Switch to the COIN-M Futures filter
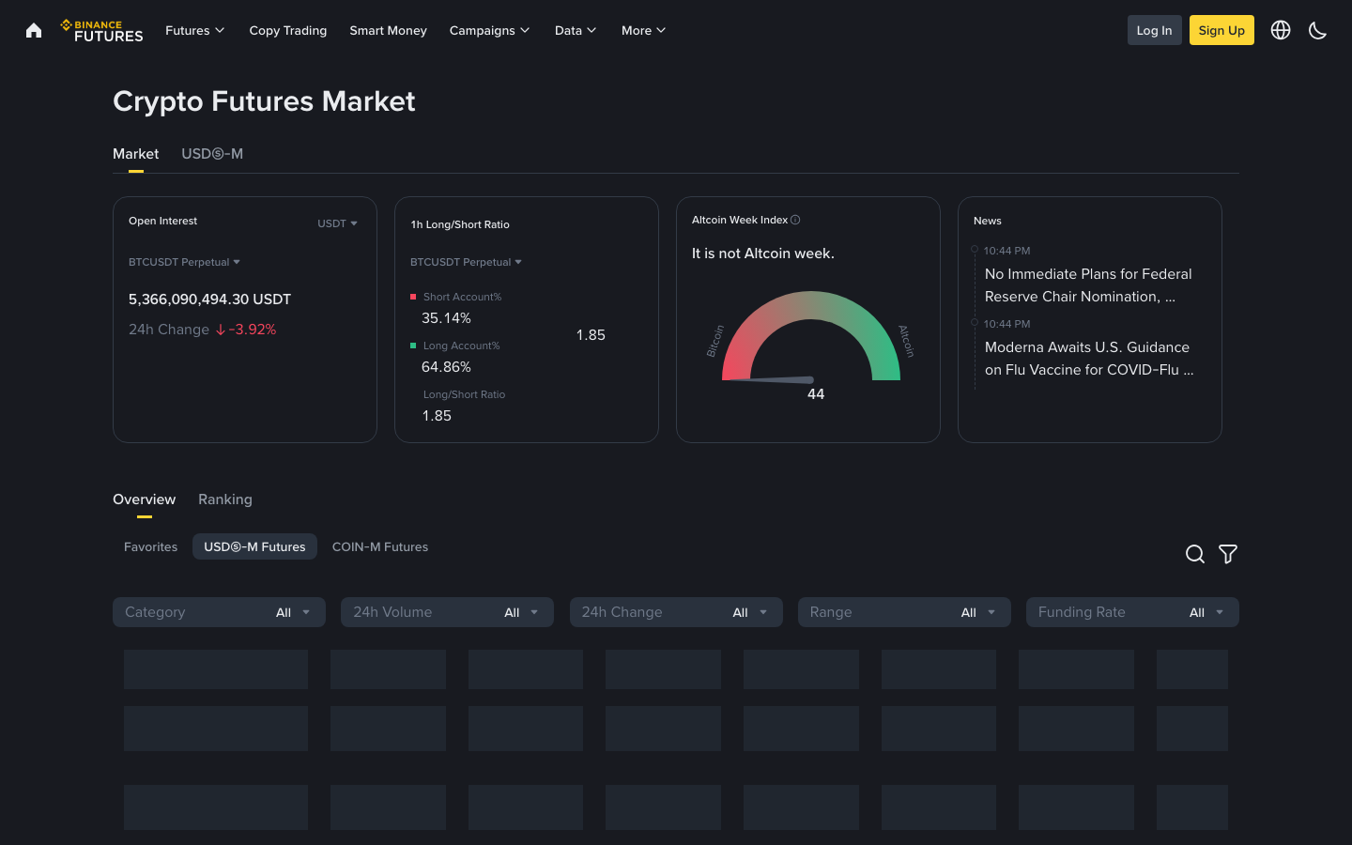The image size is (1352, 845). (379, 546)
